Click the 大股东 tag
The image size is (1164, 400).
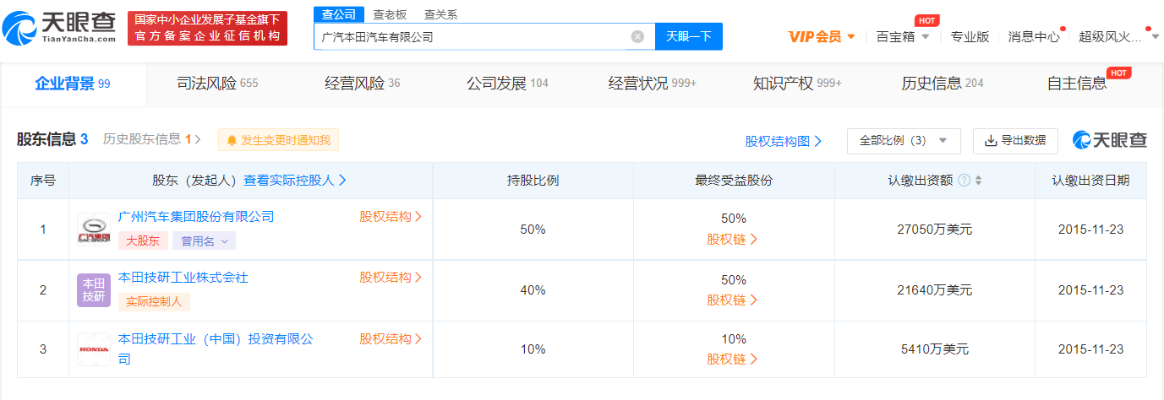pos(143,241)
